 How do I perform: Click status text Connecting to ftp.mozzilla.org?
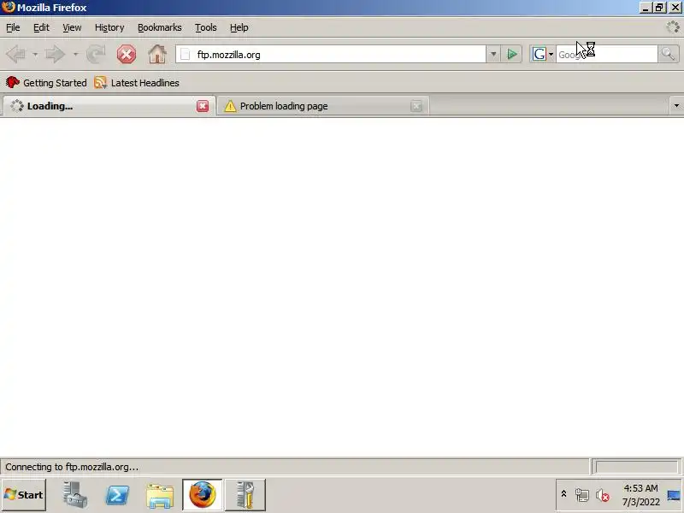[x=72, y=467]
